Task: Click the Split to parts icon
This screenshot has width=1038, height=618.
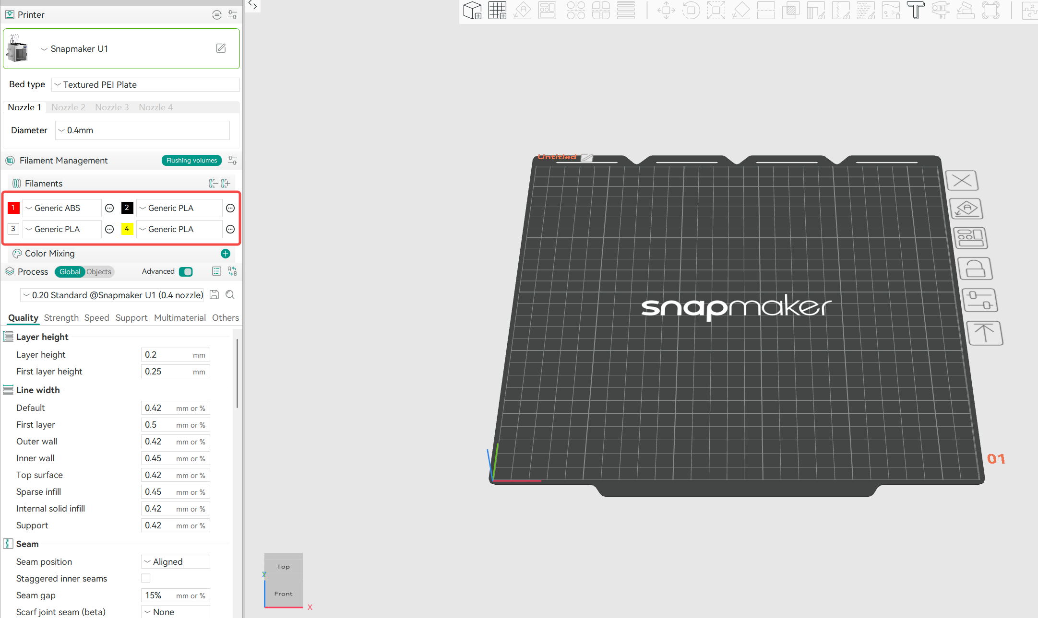Action: pyautogui.click(x=601, y=10)
